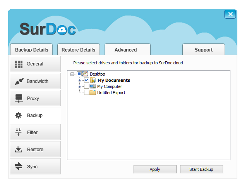Image resolution: width=242 pixels, height=186 pixels.
Task: Click the General sidebar label
Action: [x=35, y=64]
